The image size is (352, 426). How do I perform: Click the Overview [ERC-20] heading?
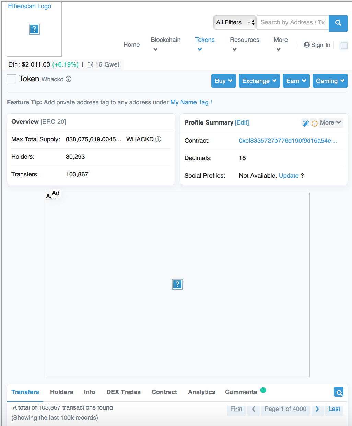38,122
